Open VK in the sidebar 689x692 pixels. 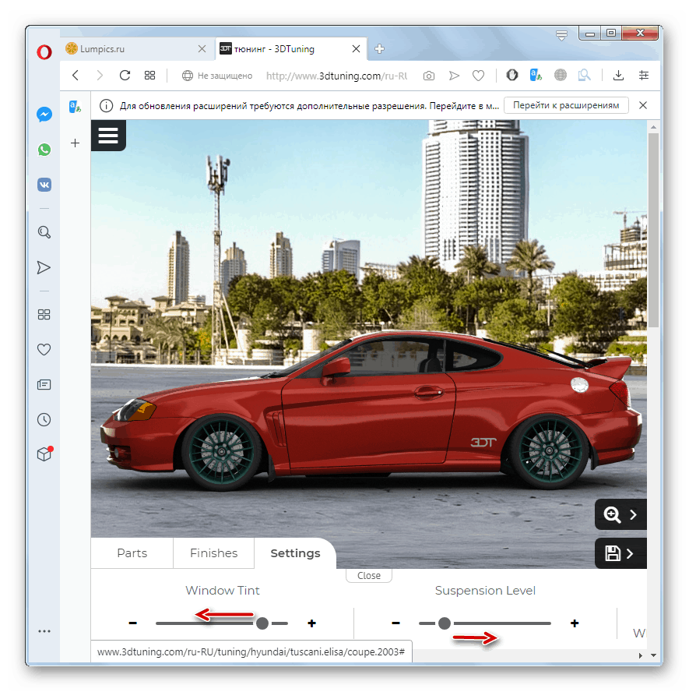pos(44,185)
